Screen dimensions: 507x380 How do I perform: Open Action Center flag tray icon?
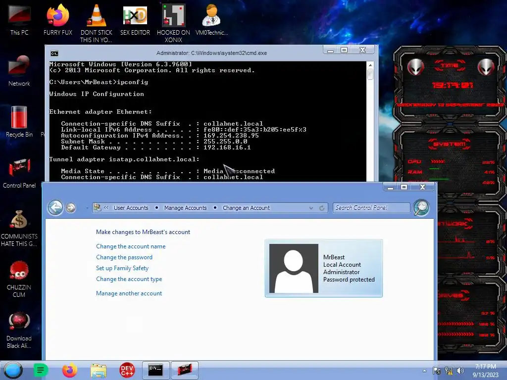[x=437, y=371]
